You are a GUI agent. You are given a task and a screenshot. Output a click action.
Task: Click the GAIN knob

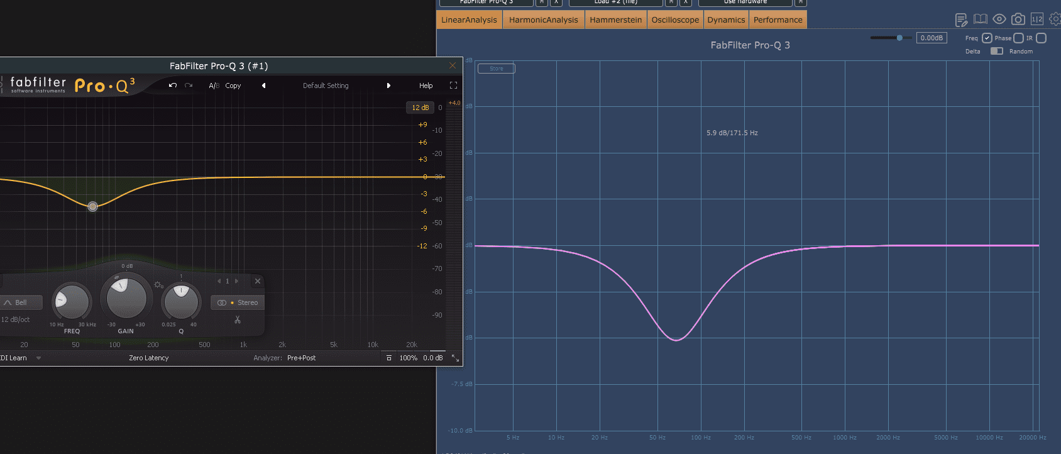coord(126,297)
